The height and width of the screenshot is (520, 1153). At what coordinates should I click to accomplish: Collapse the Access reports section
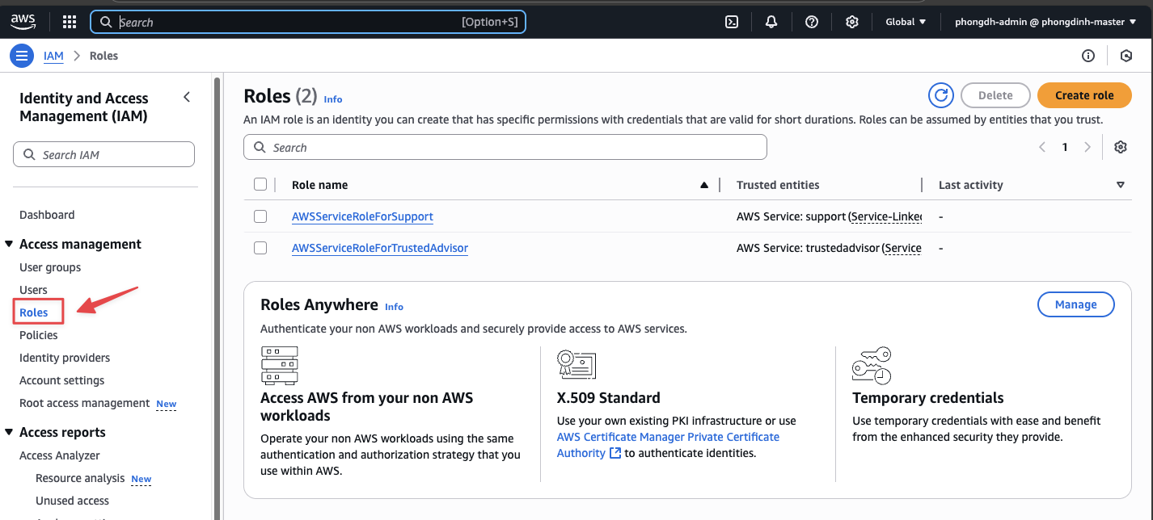pos(9,432)
